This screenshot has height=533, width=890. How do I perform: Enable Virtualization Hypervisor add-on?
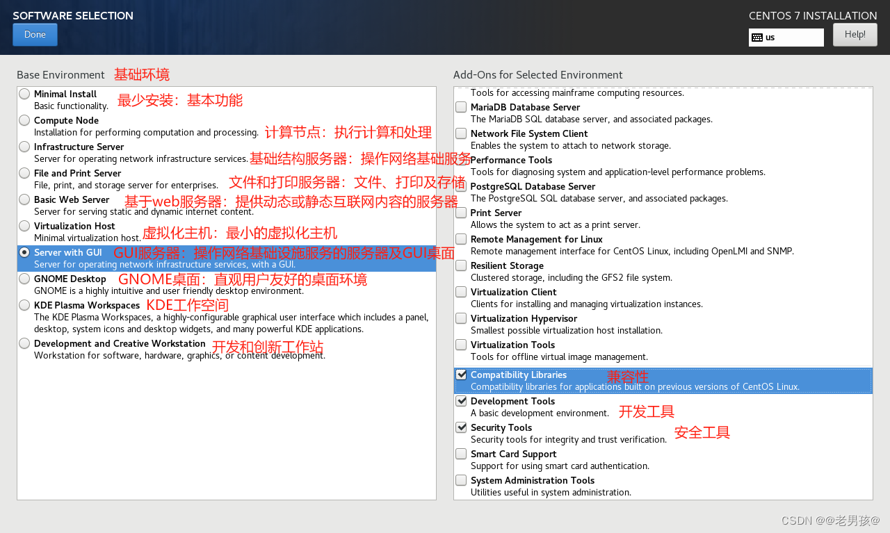pos(461,318)
